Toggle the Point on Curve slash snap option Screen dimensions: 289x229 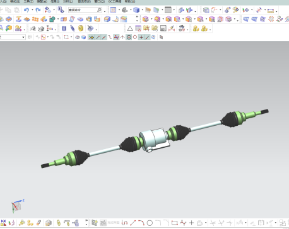148,37
